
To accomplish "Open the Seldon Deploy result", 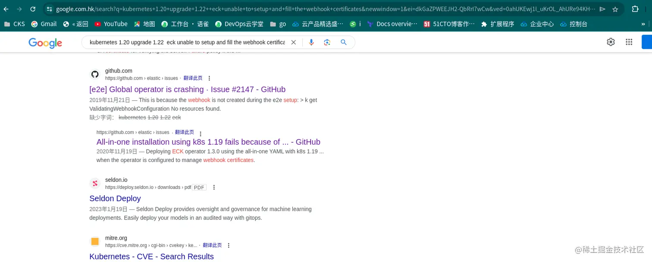I will point(115,198).
